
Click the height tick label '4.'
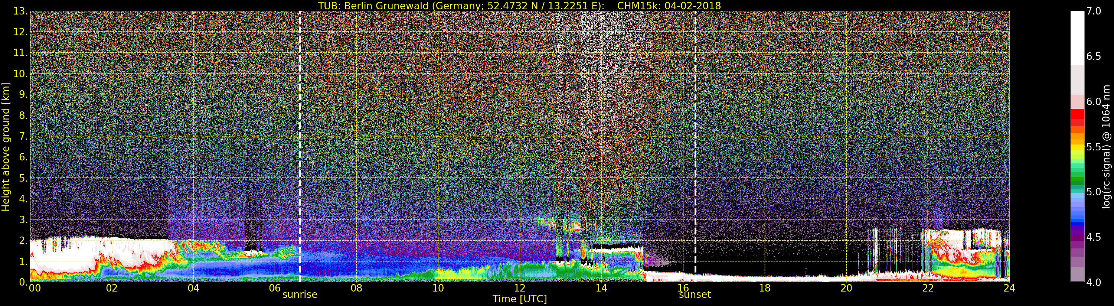click(23, 199)
